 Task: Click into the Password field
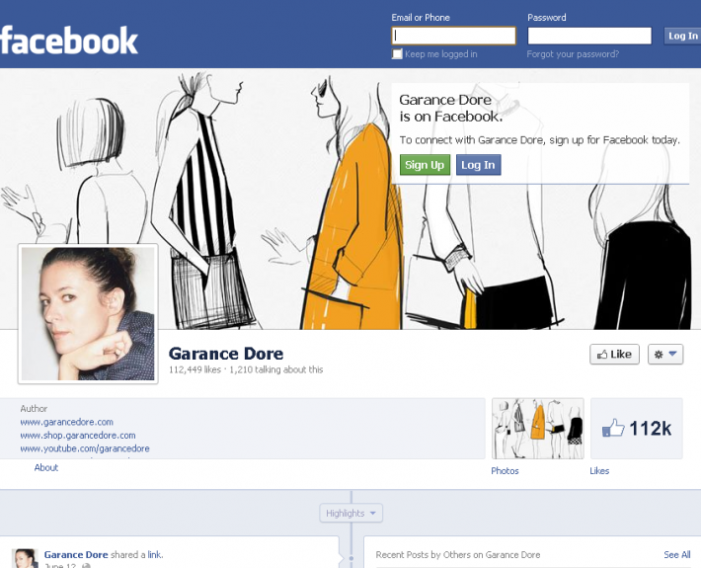pyautogui.click(x=589, y=36)
